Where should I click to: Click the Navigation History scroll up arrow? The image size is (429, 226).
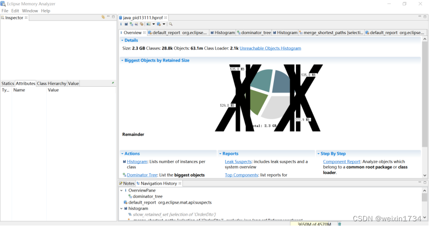(425, 191)
